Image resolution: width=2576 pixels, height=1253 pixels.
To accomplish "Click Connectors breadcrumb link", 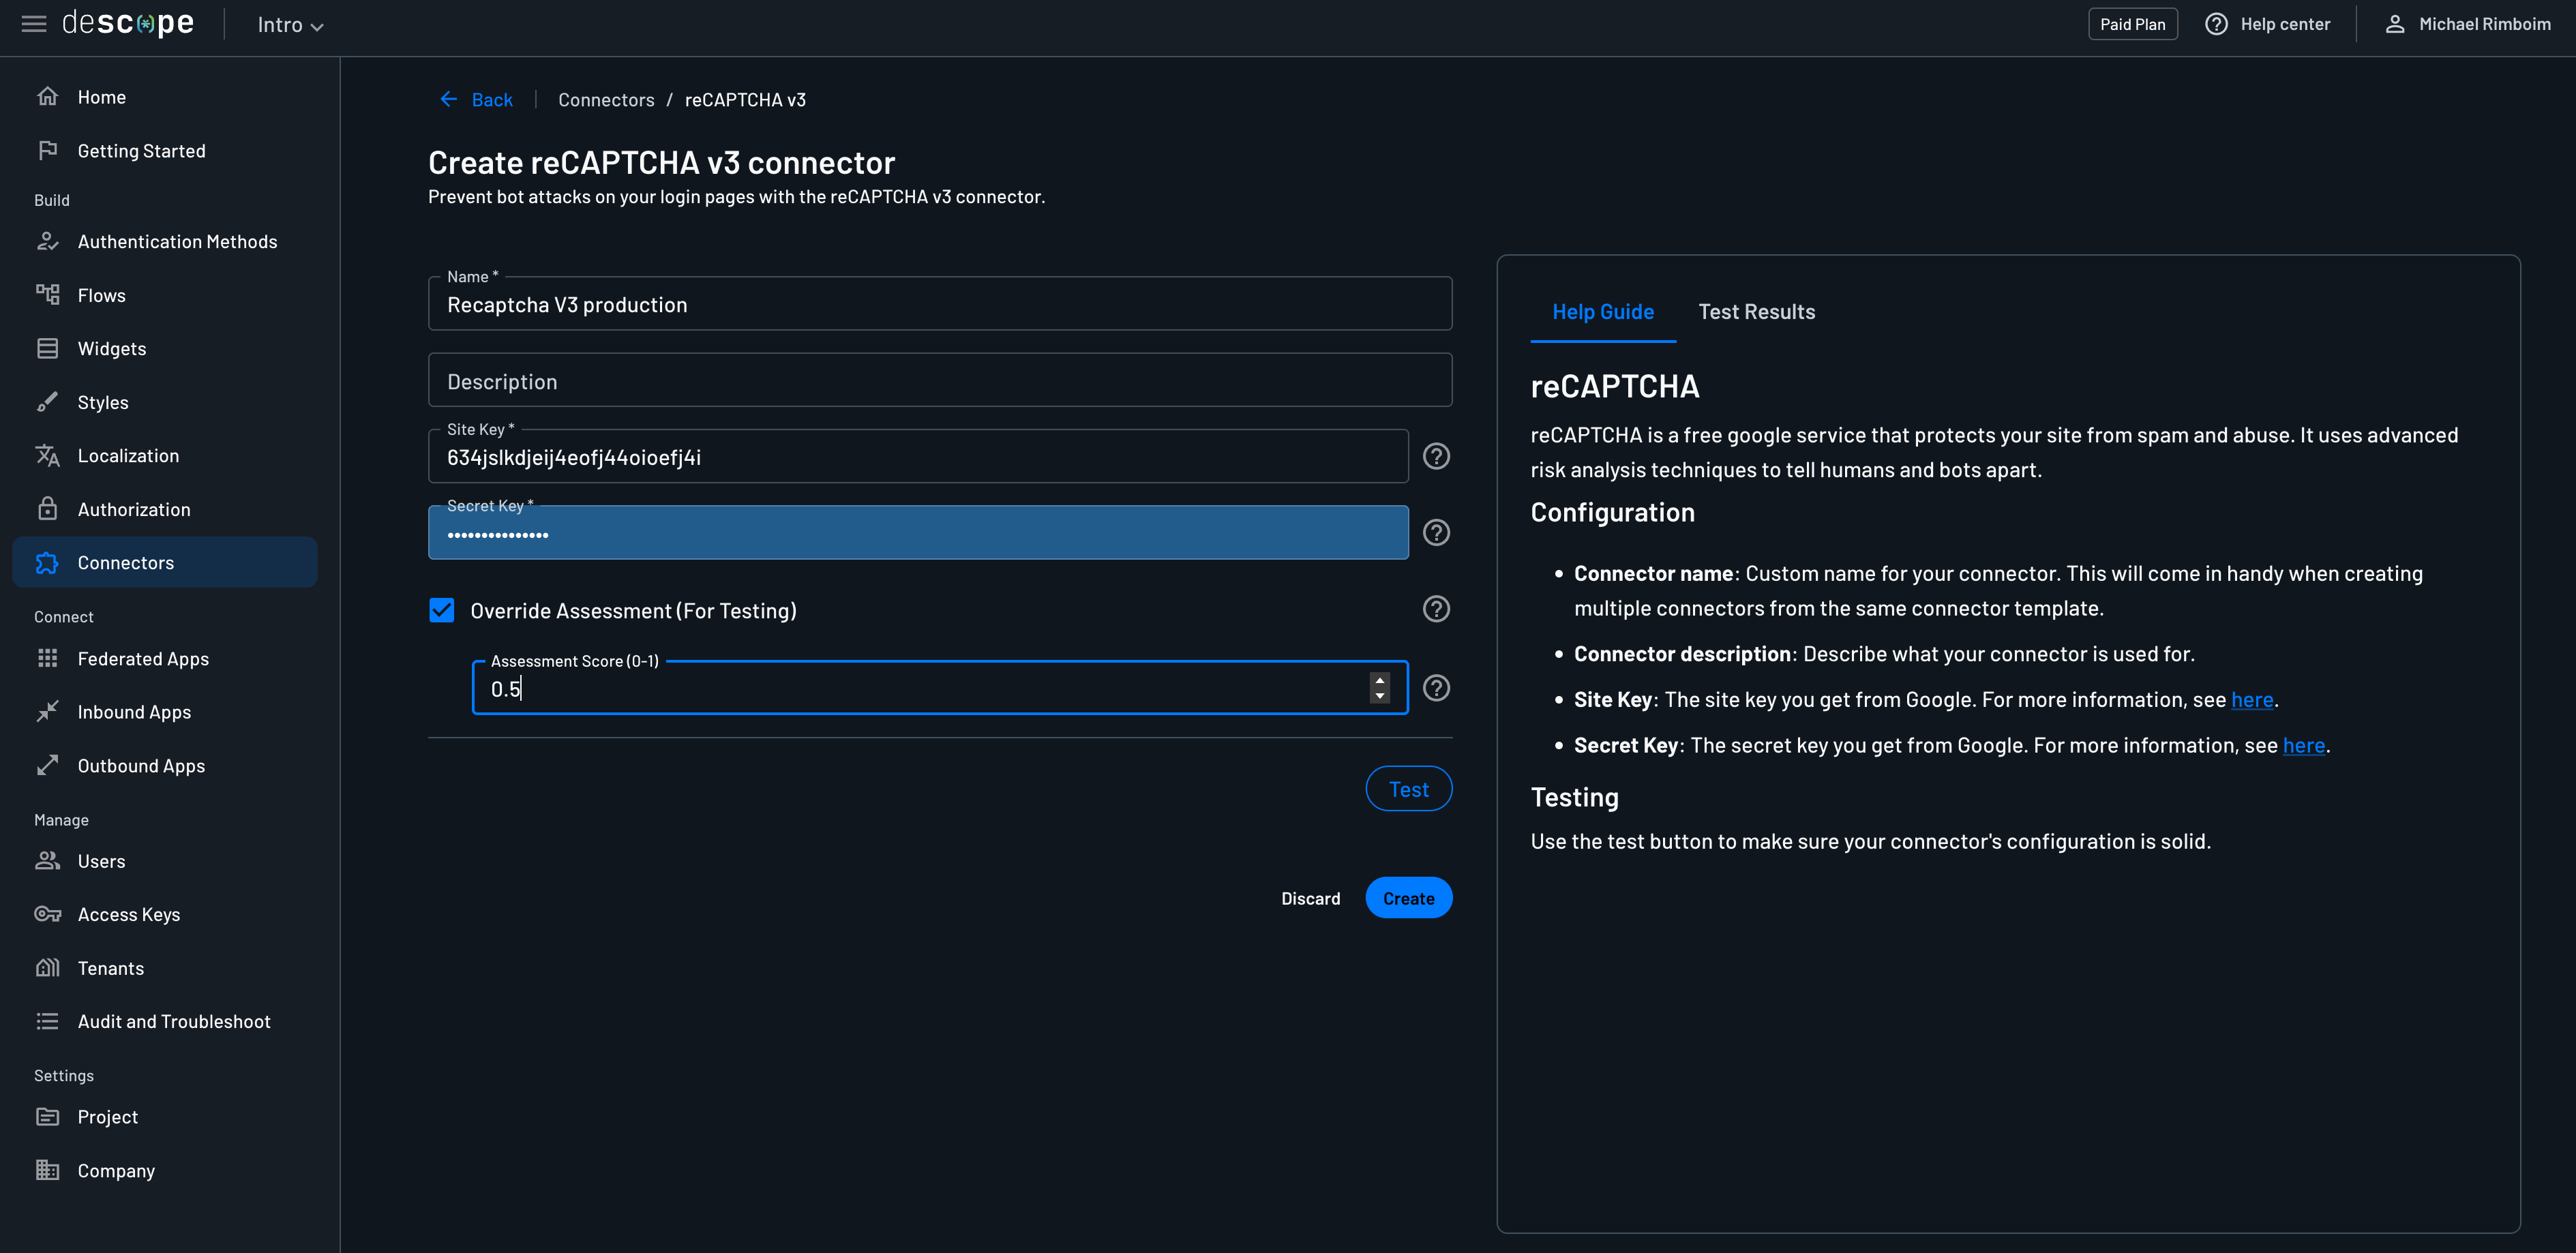I will (x=606, y=99).
